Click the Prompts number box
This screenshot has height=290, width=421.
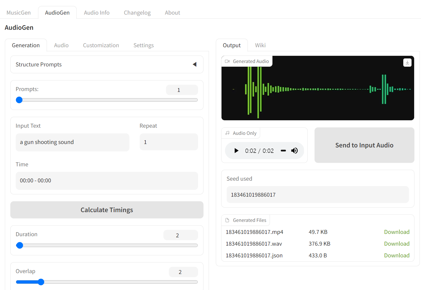pos(182,90)
